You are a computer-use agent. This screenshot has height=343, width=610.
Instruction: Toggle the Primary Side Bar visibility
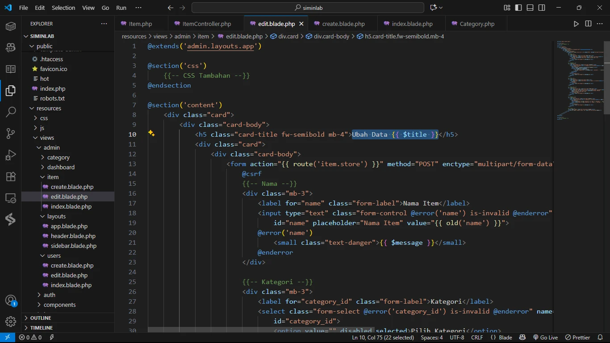pos(518,8)
